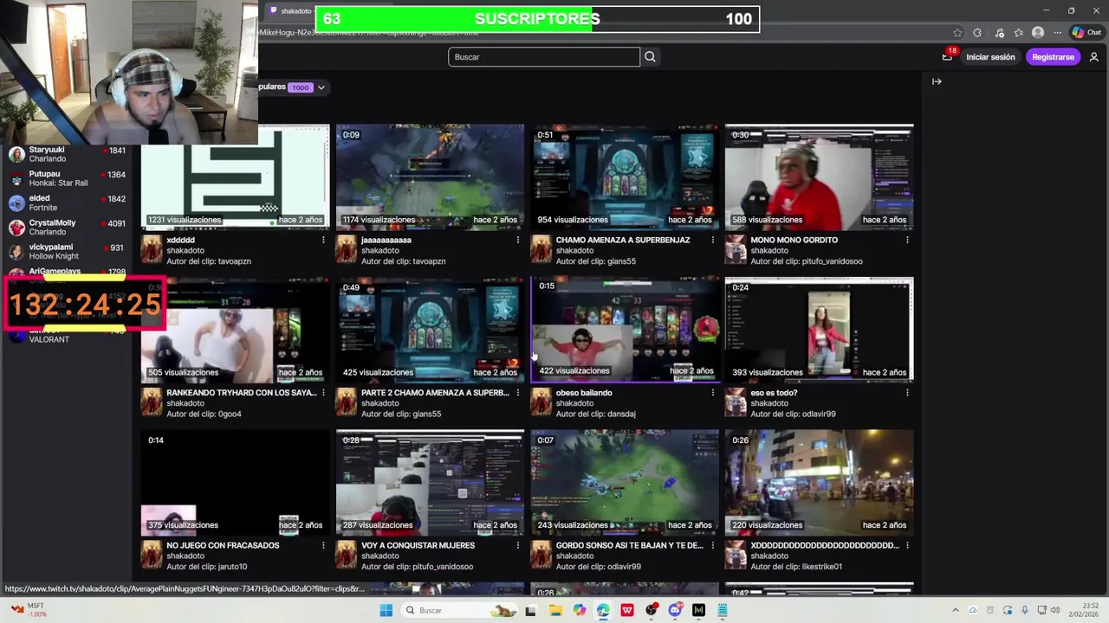Image resolution: width=1109 pixels, height=623 pixels.
Task: Open the browser favorites list icon
Action: (x=1019, y=33)
